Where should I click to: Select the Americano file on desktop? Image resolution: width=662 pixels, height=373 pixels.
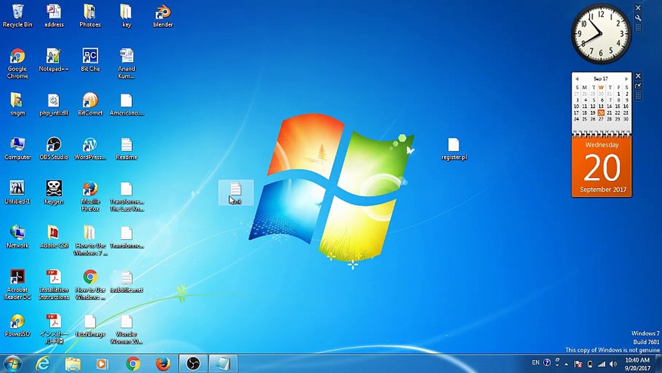127,104
